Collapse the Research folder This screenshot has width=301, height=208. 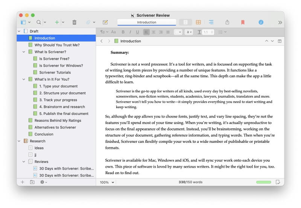pos(19,141)
